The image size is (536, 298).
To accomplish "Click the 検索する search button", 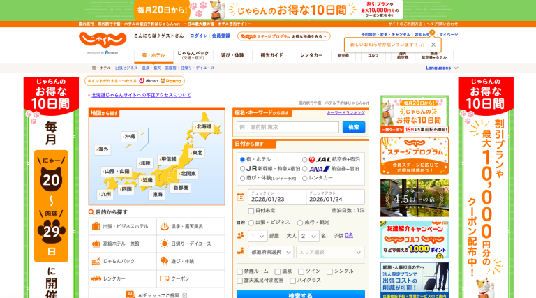I will coord(301,295).
